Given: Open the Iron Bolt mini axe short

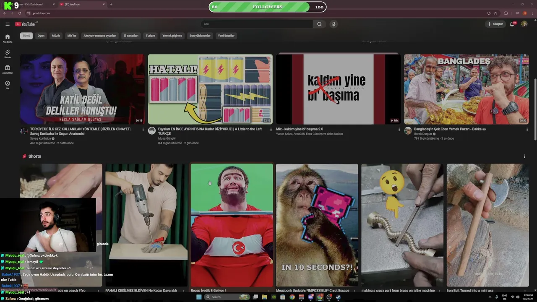Looking at the screenshot, I should coord(487,225).
